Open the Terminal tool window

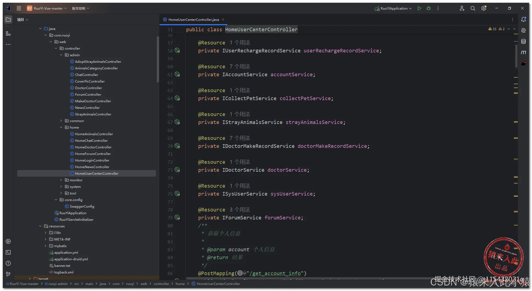pos(8,252)
